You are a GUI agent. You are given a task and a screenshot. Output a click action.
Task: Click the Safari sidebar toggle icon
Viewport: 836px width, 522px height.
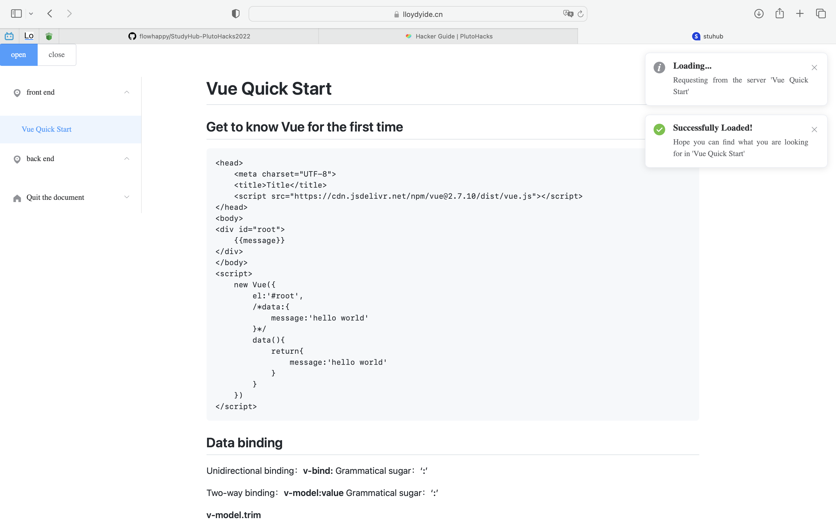click(x=16, y=14)
